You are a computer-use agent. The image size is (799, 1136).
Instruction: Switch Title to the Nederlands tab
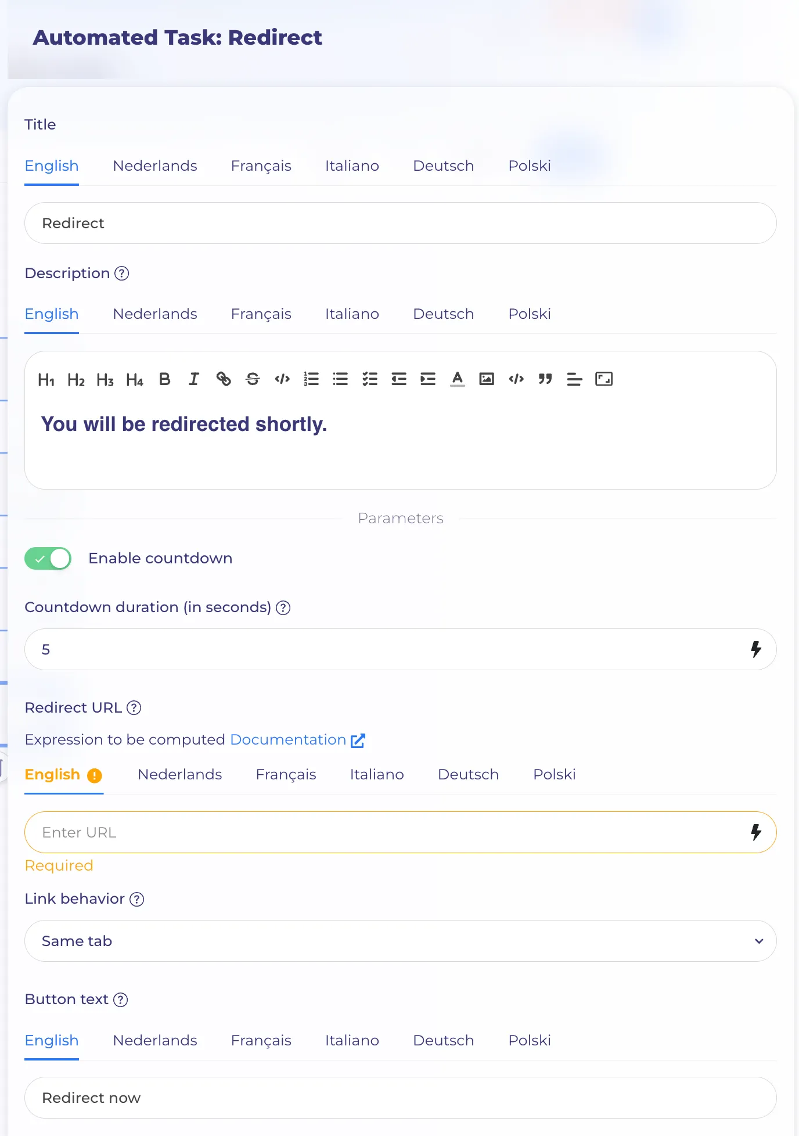(x=155, y=166)
